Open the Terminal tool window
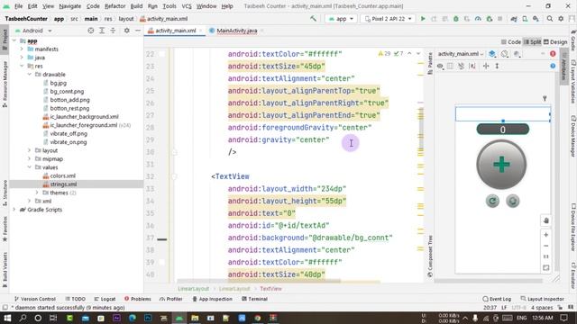The image size is (577, 324). click(x=254, y=299)
